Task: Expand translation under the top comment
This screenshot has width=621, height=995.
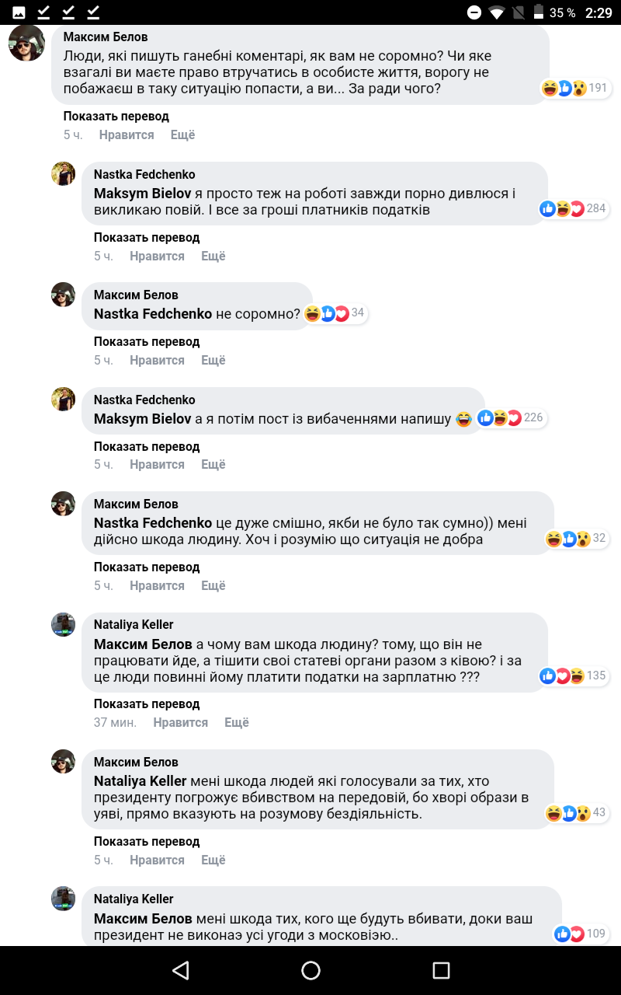Action: (116, 116)
